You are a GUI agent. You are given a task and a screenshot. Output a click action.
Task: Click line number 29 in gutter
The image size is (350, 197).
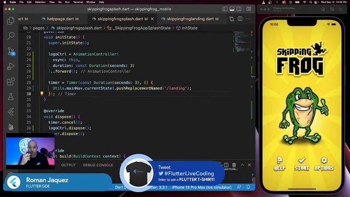coord(28,88)
